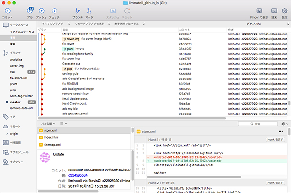The height and width of the screenshot is (193, 291).
Task: Open the list view mode dropdown
Action: 64,124
